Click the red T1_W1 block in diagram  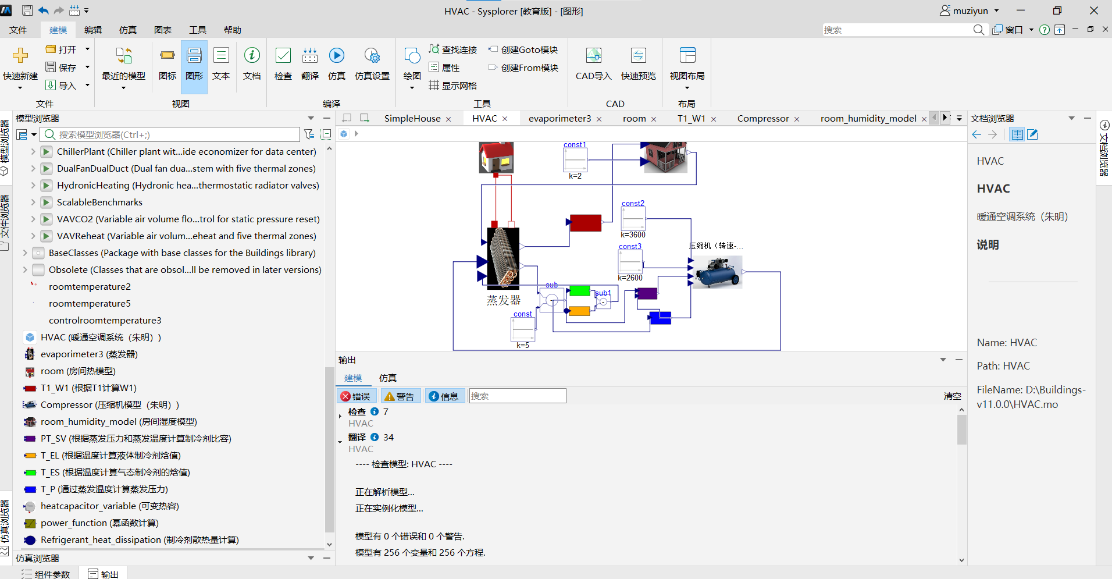pyautogui.click(x=586, y=223)
